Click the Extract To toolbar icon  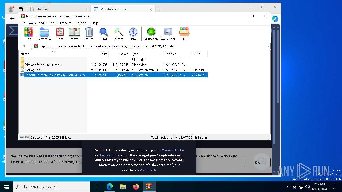pos(44,34)
